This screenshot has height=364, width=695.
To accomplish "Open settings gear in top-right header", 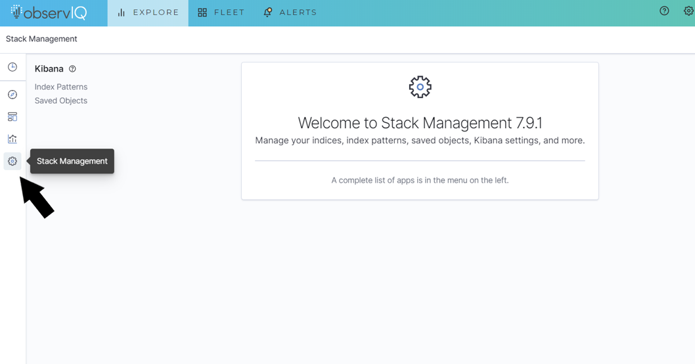I will [x=688, y=11].
